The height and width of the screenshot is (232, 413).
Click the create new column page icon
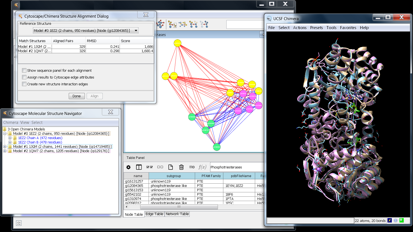coord(171,167)
